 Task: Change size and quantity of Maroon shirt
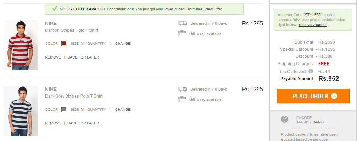pos(123,44)
